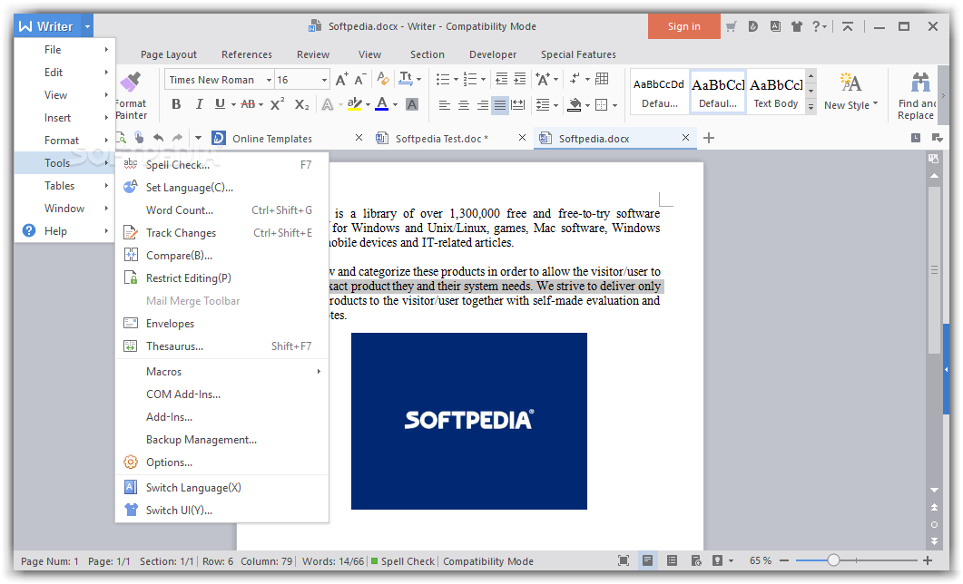Click the Find and Replace binoculars
The height and width of the screenshot is (584, 963).
pos(919,83)
